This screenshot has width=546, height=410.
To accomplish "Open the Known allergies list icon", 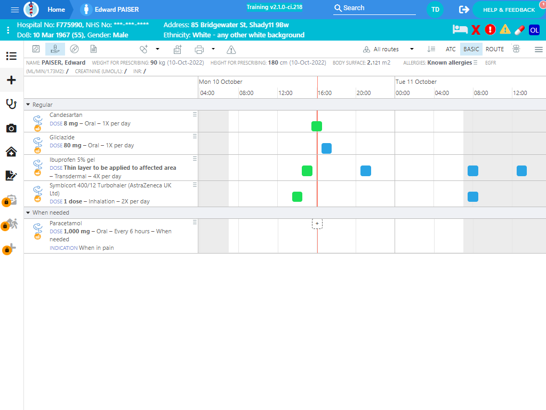I will pyautogui.click(x=475, y=63).
